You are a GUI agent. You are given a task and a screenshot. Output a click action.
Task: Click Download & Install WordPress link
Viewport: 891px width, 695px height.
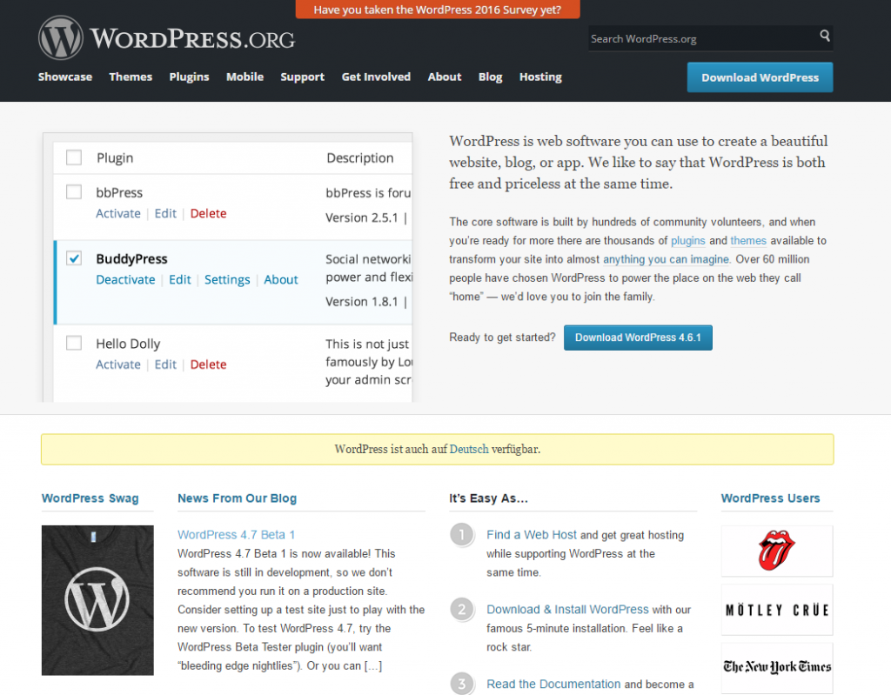point(567,609)
